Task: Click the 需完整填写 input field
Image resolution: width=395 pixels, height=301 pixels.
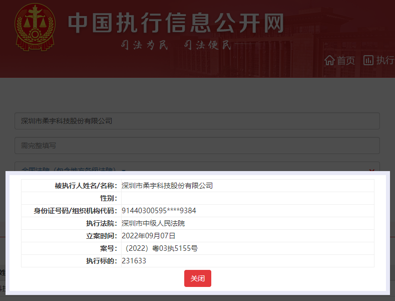Action: 197,145
